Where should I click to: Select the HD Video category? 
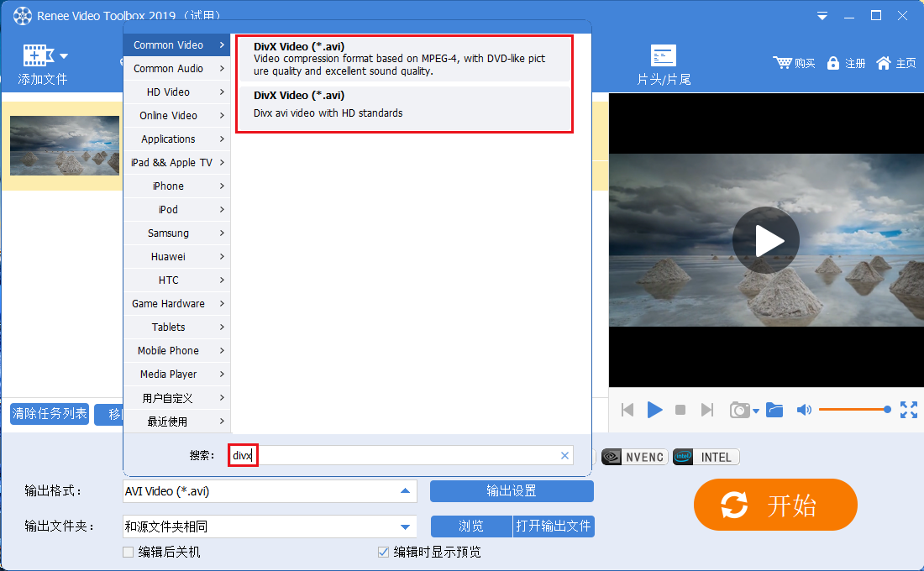(x=176, y=92)
